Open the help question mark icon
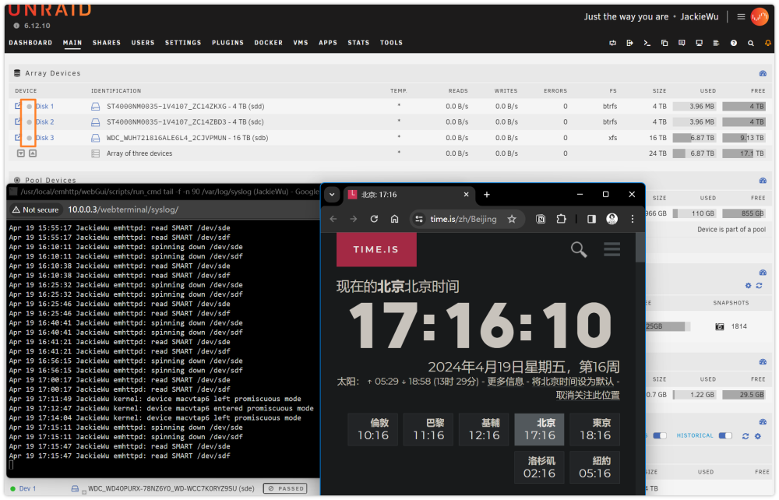The image size is (779, 500). (733, 43)
